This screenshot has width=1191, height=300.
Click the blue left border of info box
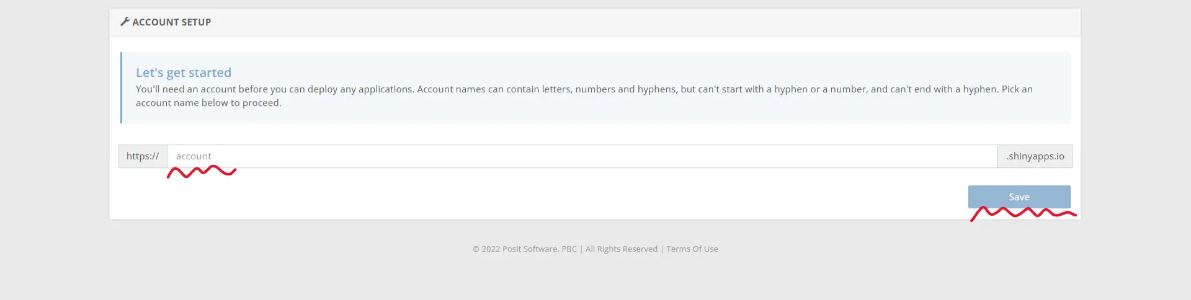121,87
